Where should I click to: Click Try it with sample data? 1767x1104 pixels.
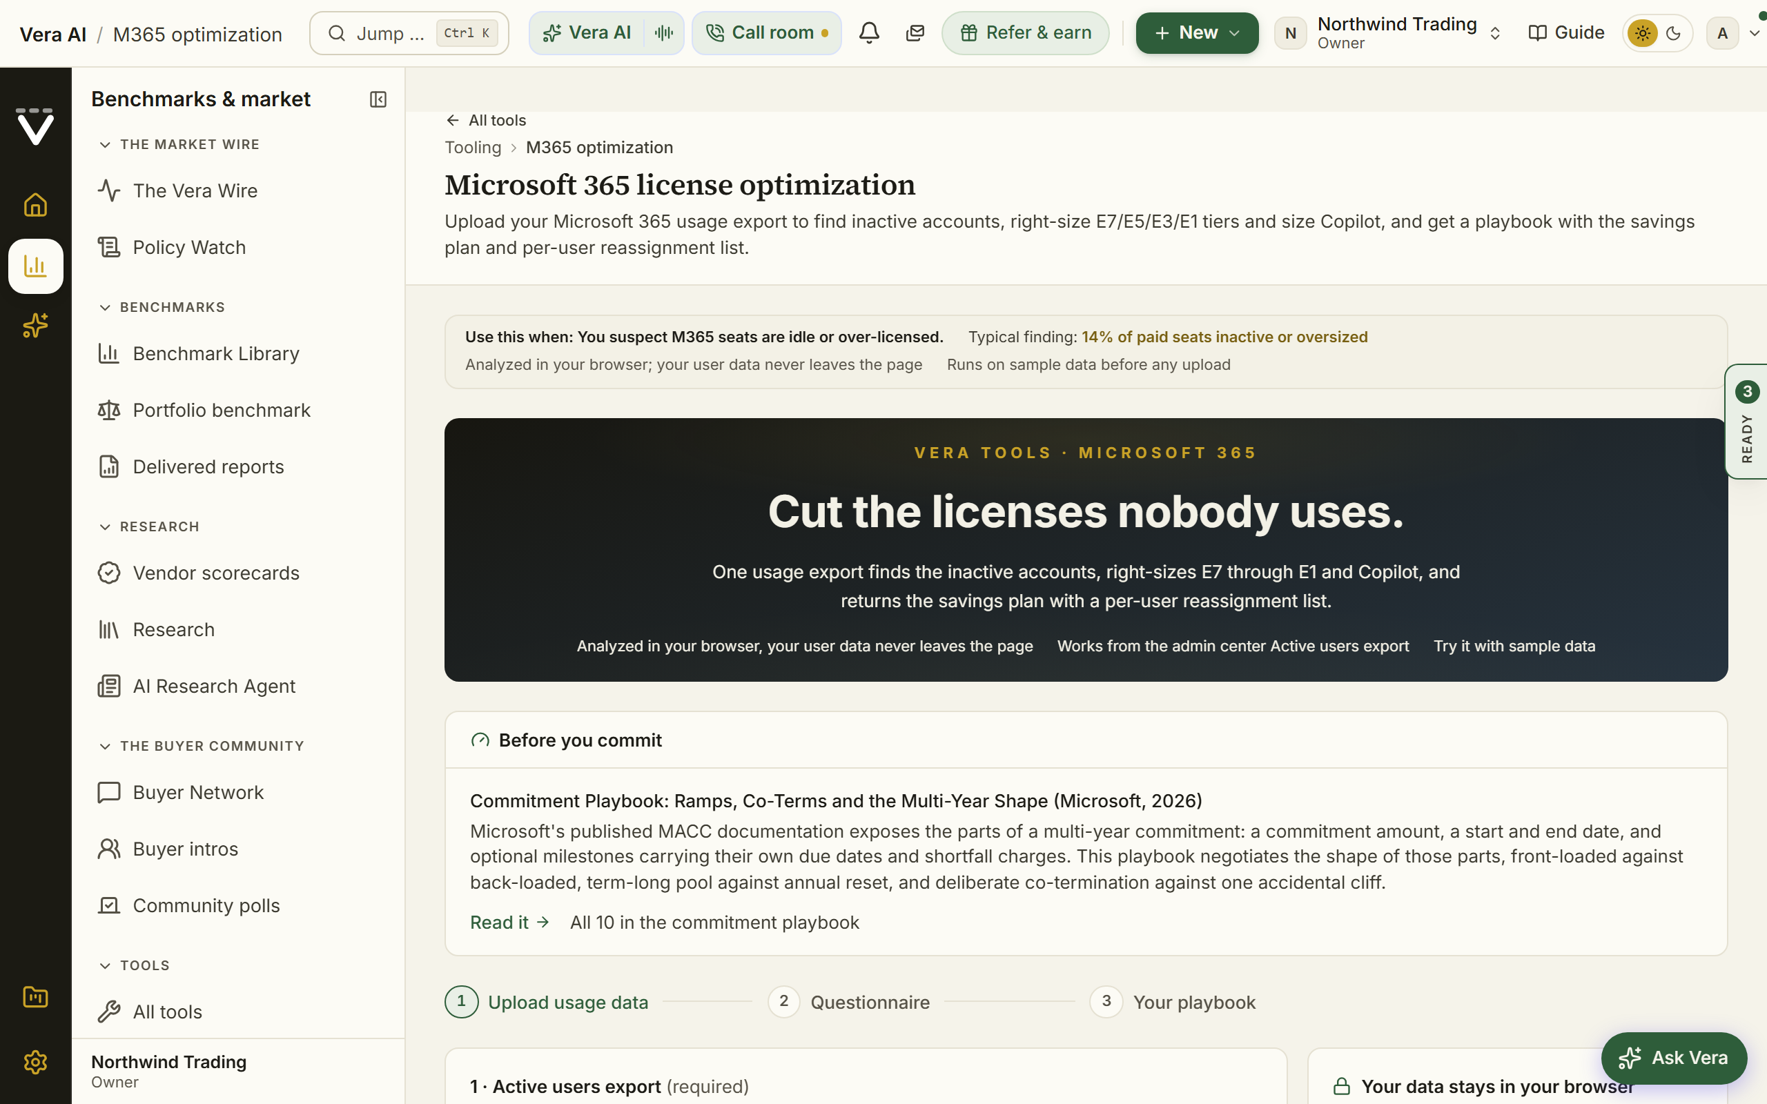1514,647
